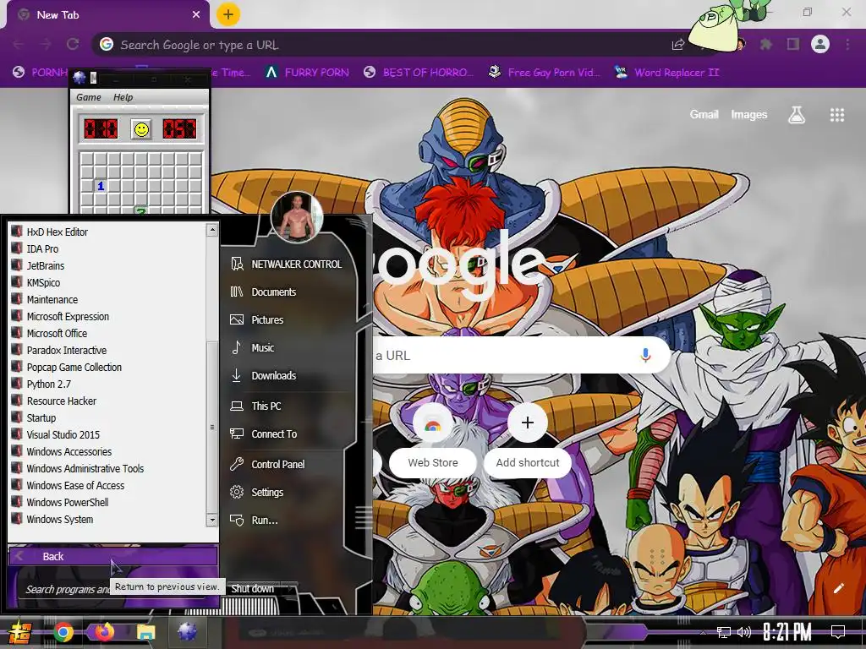The image size is (866, 649).
Task: Click Chrome reload page icon
Action: click(73, 44)
